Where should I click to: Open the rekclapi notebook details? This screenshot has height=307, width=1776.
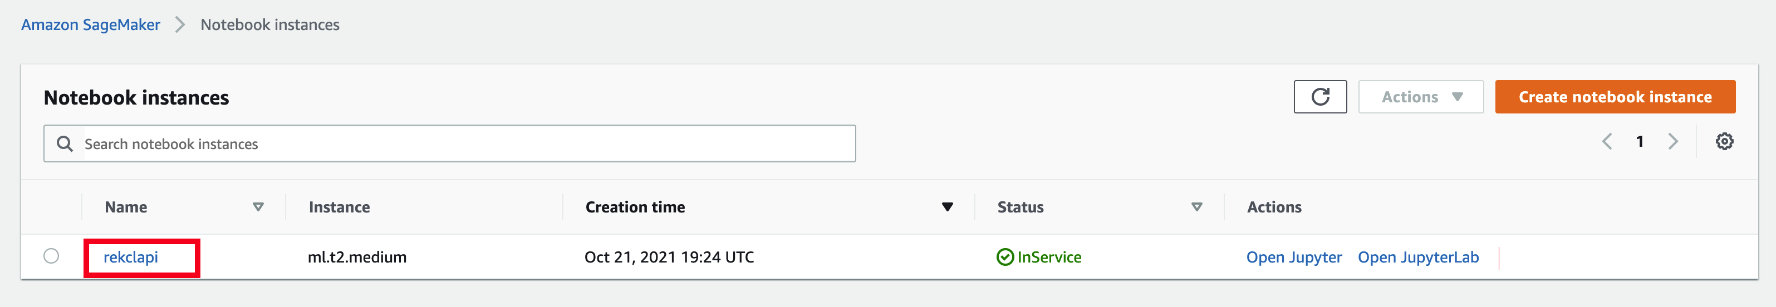point(130,258)
